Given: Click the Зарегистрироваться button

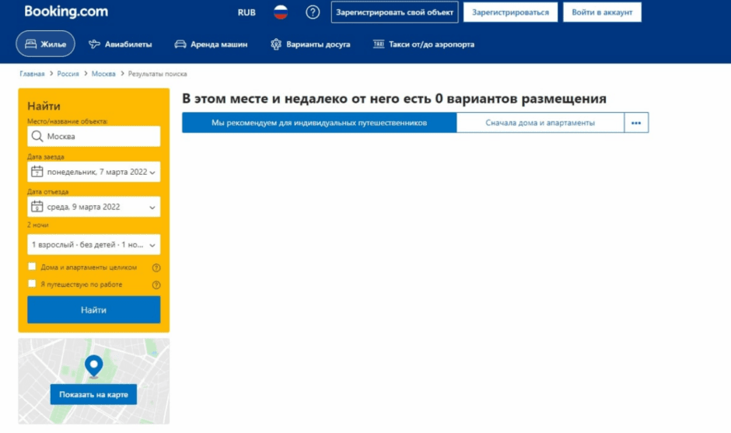Looking at the screenshot, I should click(x=510, y=12).
